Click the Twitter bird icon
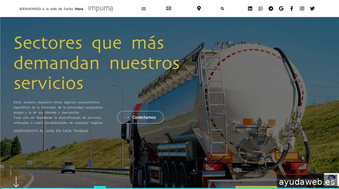 pos(312,8)
